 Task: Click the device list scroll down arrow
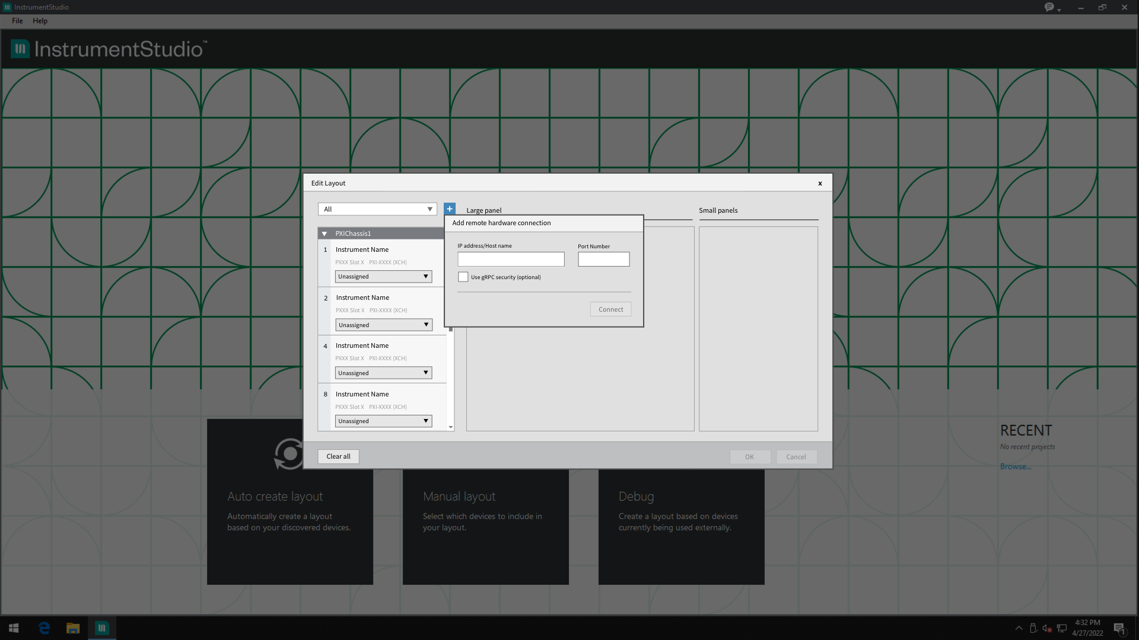(451, 427)
